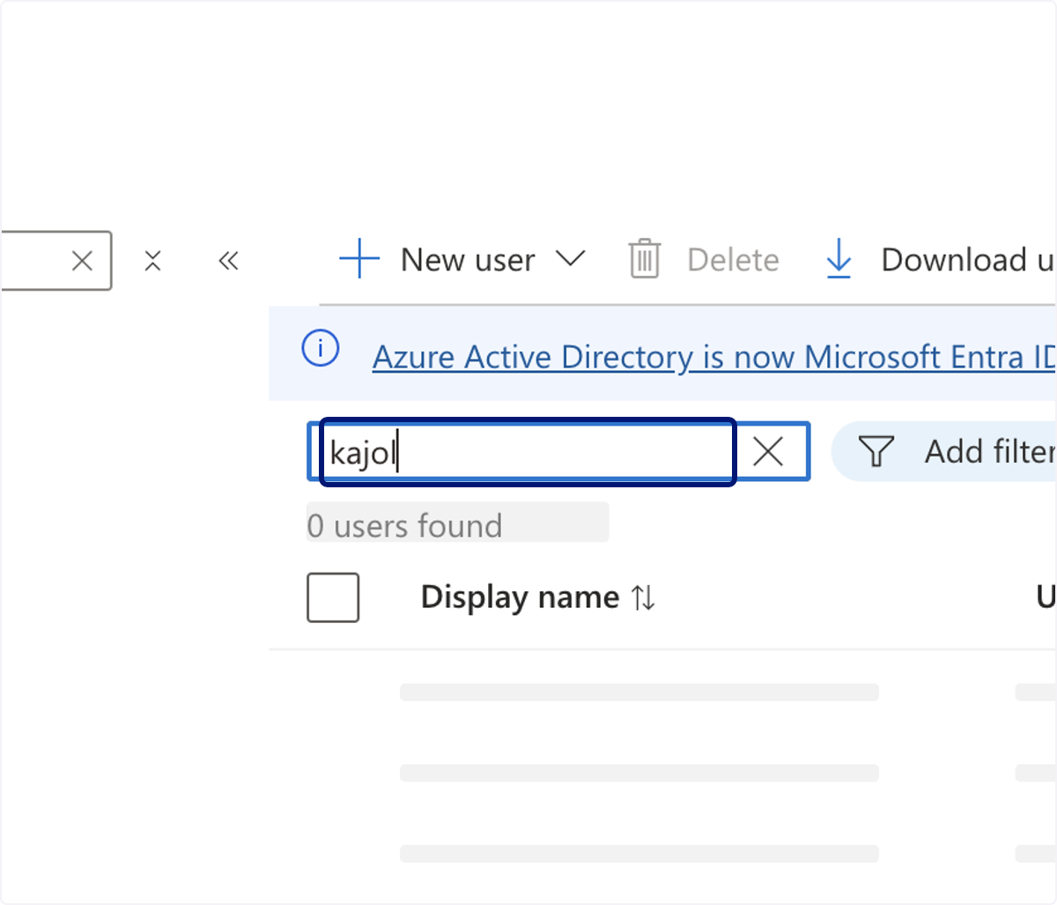Click the 0 users found text
Image resolution: width=1057 pixels, height=905 pixels.
coord(404,526)
